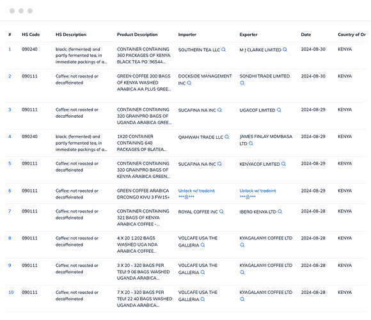Open exporter Unlock w/ tradeint link

[258, 191]
